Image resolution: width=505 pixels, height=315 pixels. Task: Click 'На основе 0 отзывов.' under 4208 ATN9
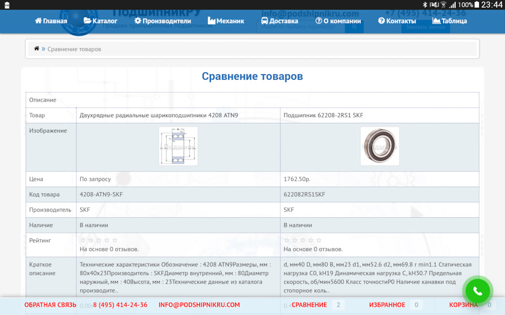(109, 249)
